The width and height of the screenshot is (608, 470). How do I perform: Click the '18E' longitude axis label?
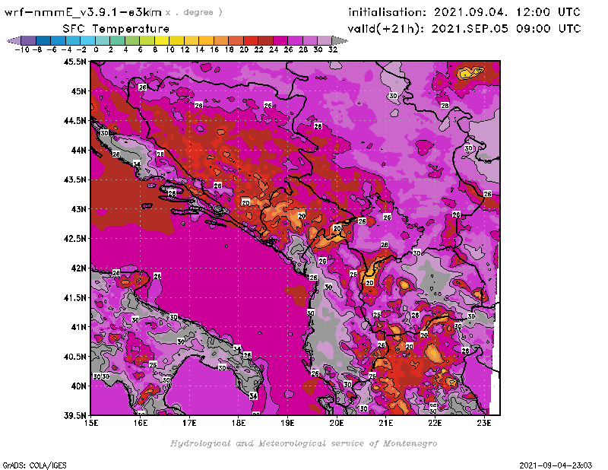click(x=239, y=423)
